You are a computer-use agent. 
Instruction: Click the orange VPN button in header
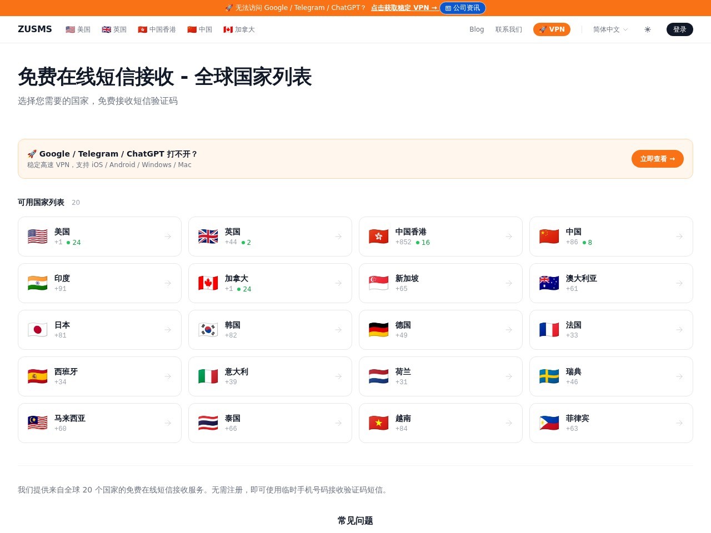click(x=552, y=29)
